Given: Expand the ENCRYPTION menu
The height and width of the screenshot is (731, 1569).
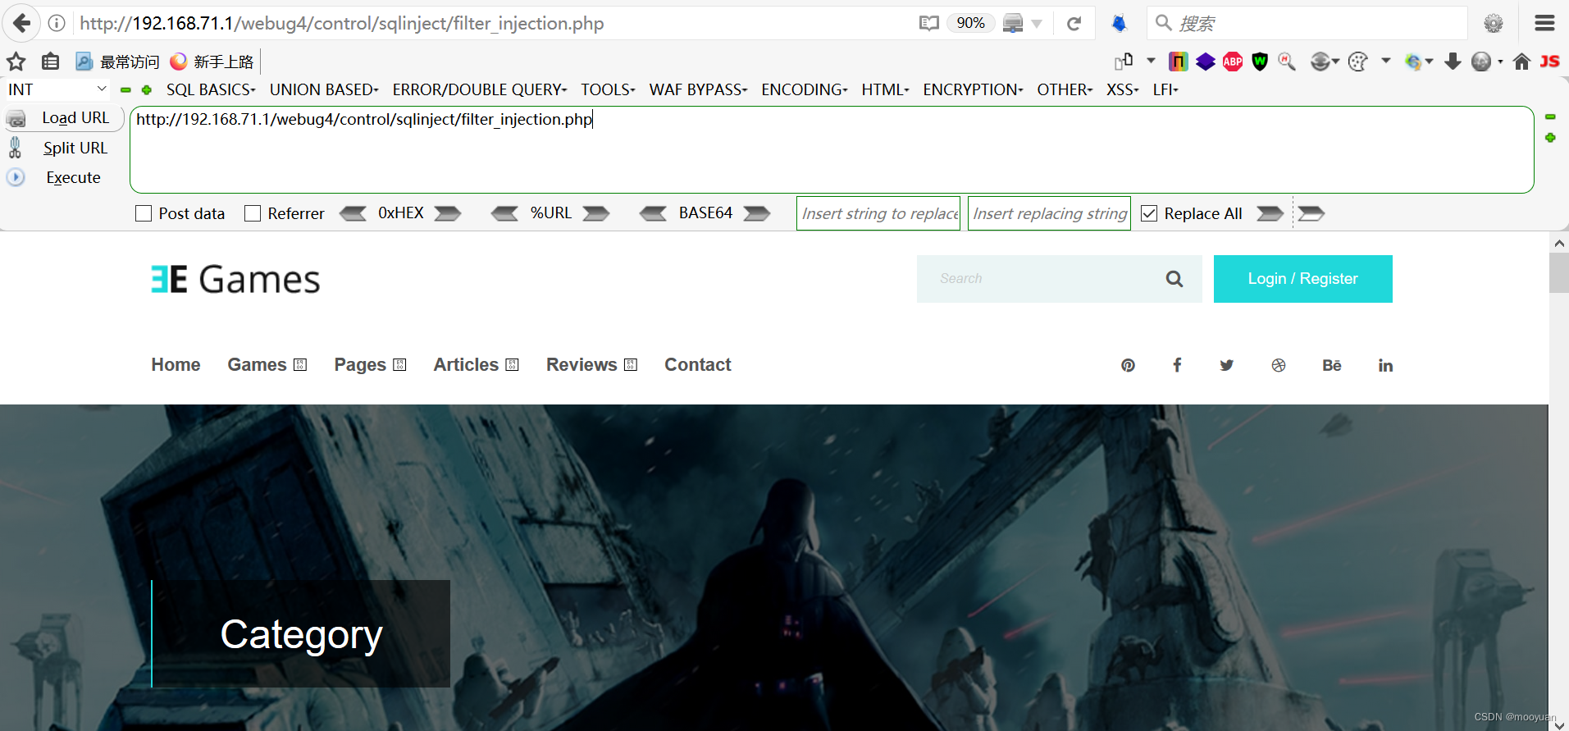Looking at the screenshot, I should tap(973, 89).
